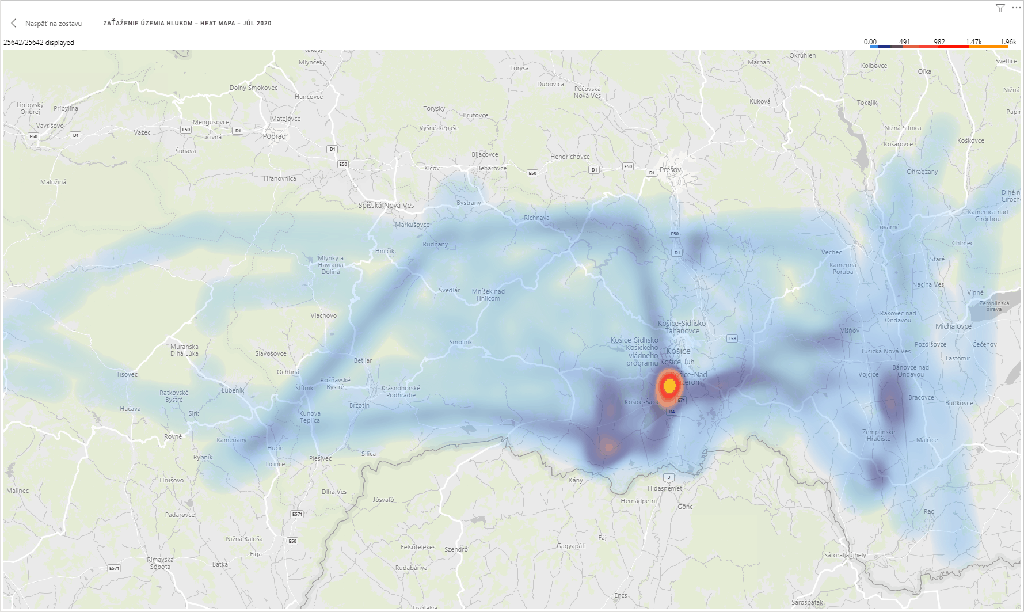The height and width of the screenshot is (612, 1024).
Task: Click the '25642/25642 displayed' counter
Action: pos(39,43)
